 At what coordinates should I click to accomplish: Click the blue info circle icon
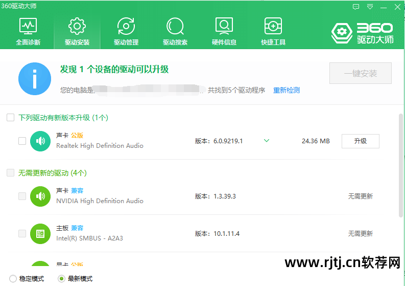pos(35,79)
